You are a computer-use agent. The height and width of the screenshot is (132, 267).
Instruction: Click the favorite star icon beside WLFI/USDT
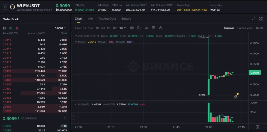pyautogui.click(x=5, y=7)
